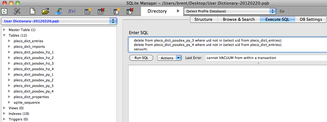Switch to the Browse & Search tab
This screenshot has height=122, width=327.
coord(239,20)
